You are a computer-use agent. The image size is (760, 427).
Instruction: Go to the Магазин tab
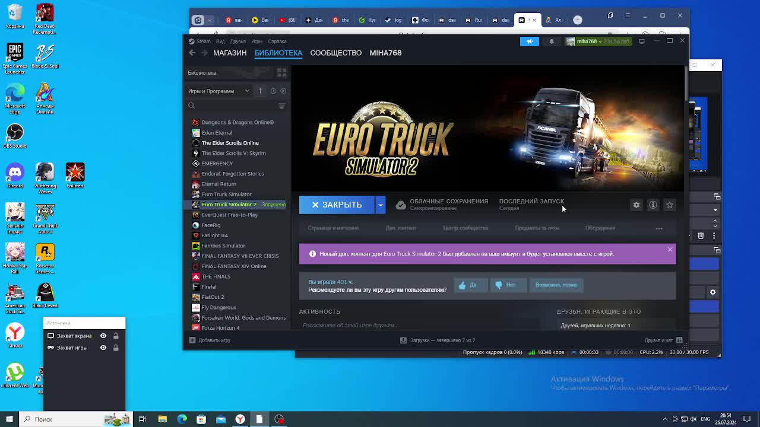point(230,53)
